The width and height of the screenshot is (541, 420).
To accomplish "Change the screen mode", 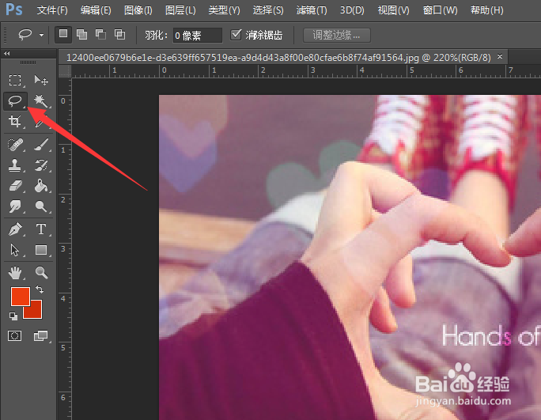I will click(x=40, y=335).
